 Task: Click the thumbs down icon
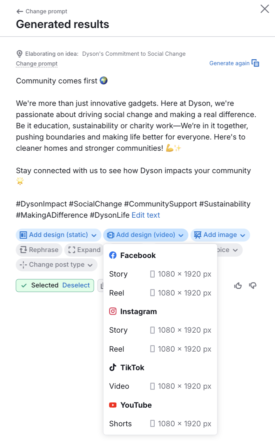[x=253, y=286]
